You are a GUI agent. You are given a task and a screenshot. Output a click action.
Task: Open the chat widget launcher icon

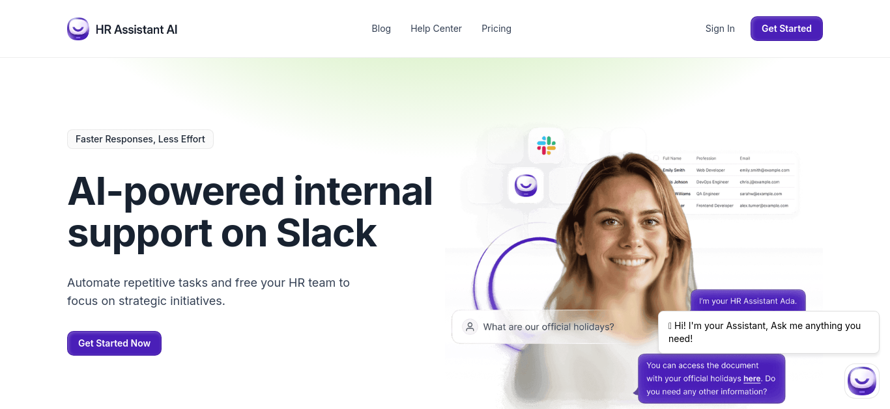[x=861, y=380]
